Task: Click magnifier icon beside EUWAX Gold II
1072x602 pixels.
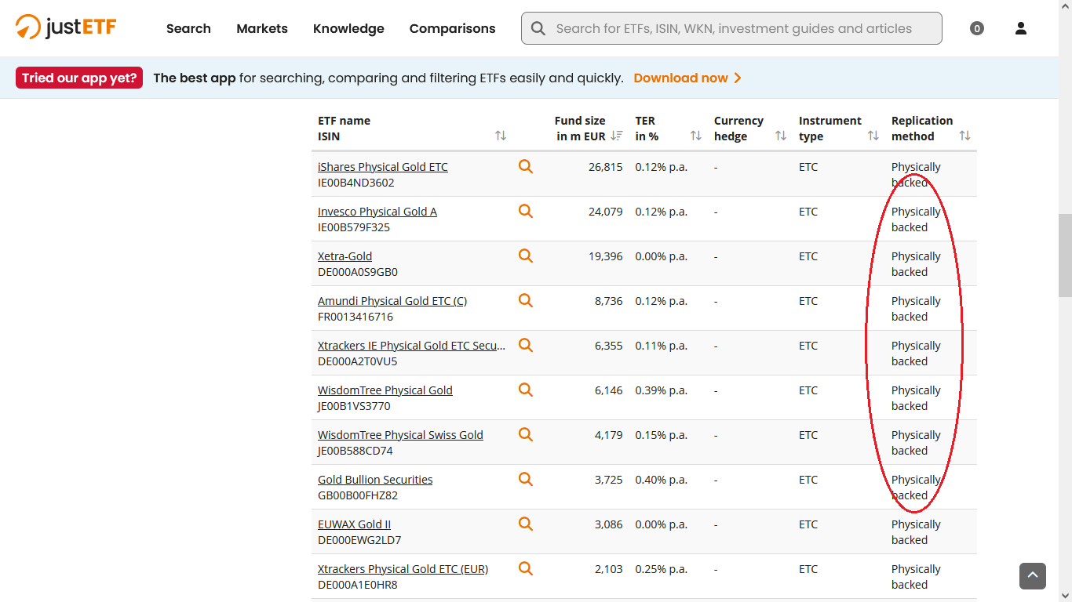Action: point(525,524)
